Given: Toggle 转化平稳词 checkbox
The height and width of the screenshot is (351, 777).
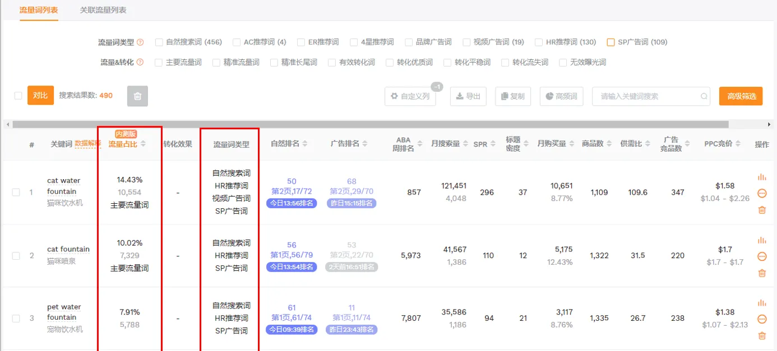Looking at the screenshot, I should [447, 63].
